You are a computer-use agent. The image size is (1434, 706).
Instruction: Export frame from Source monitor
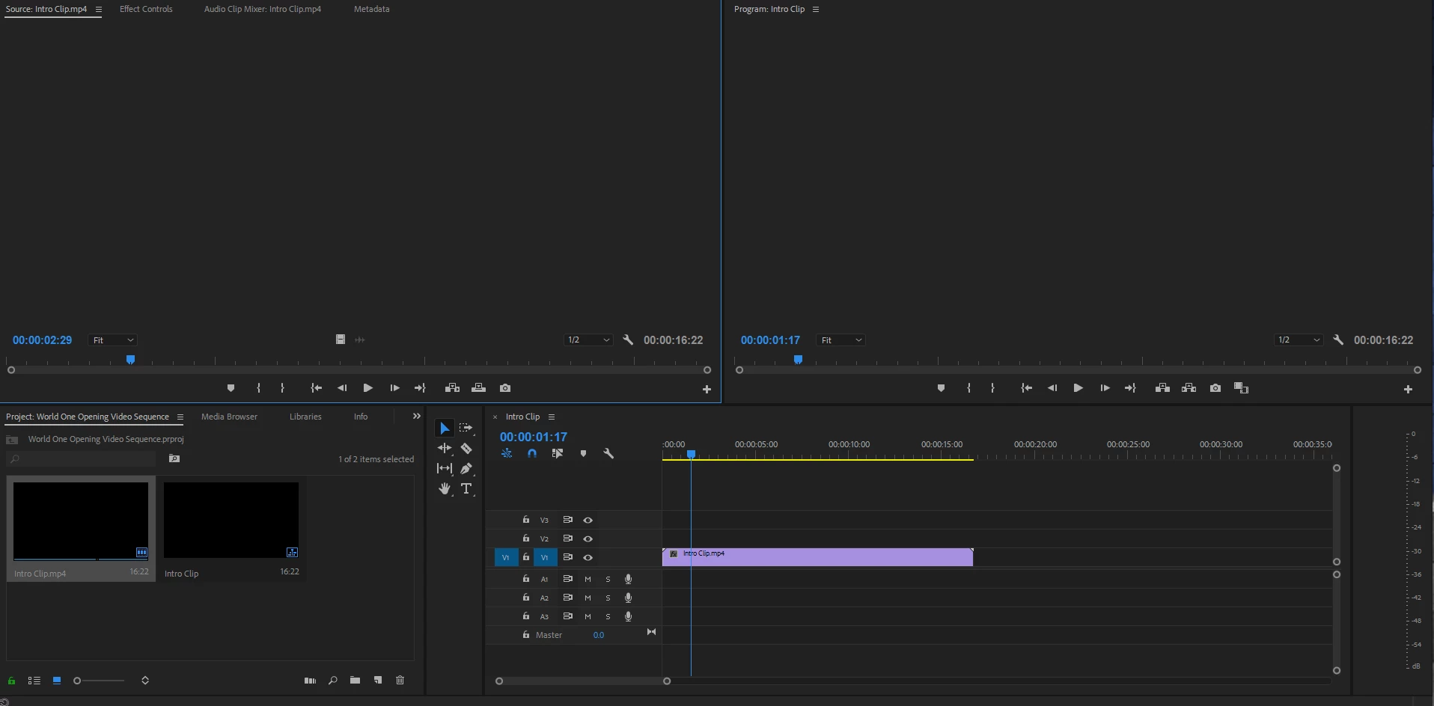(x=505, y=388)
